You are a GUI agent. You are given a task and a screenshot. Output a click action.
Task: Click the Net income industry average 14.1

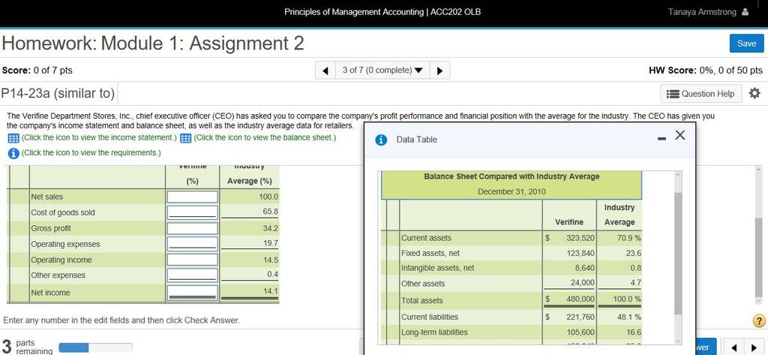tap(270, 291)
